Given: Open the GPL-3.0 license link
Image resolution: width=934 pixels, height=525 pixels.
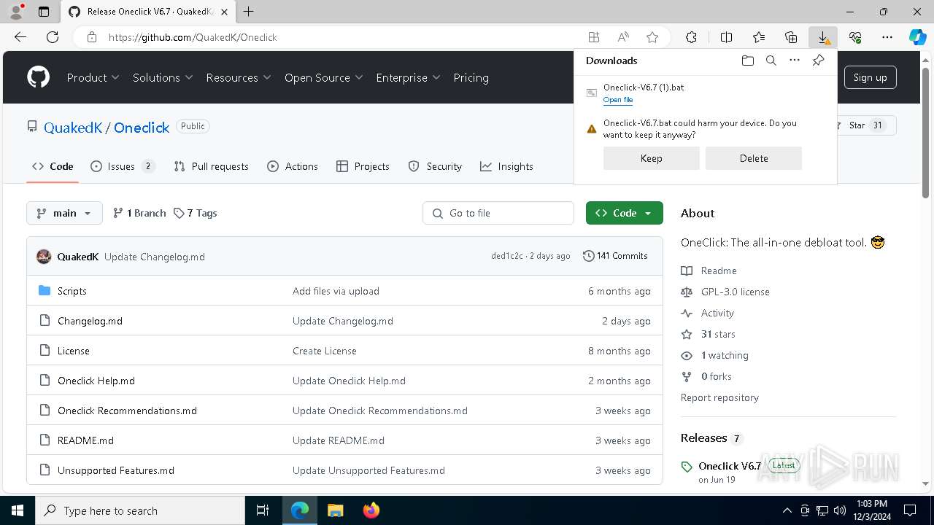Looking at the screenshot, I should point(735,292).
